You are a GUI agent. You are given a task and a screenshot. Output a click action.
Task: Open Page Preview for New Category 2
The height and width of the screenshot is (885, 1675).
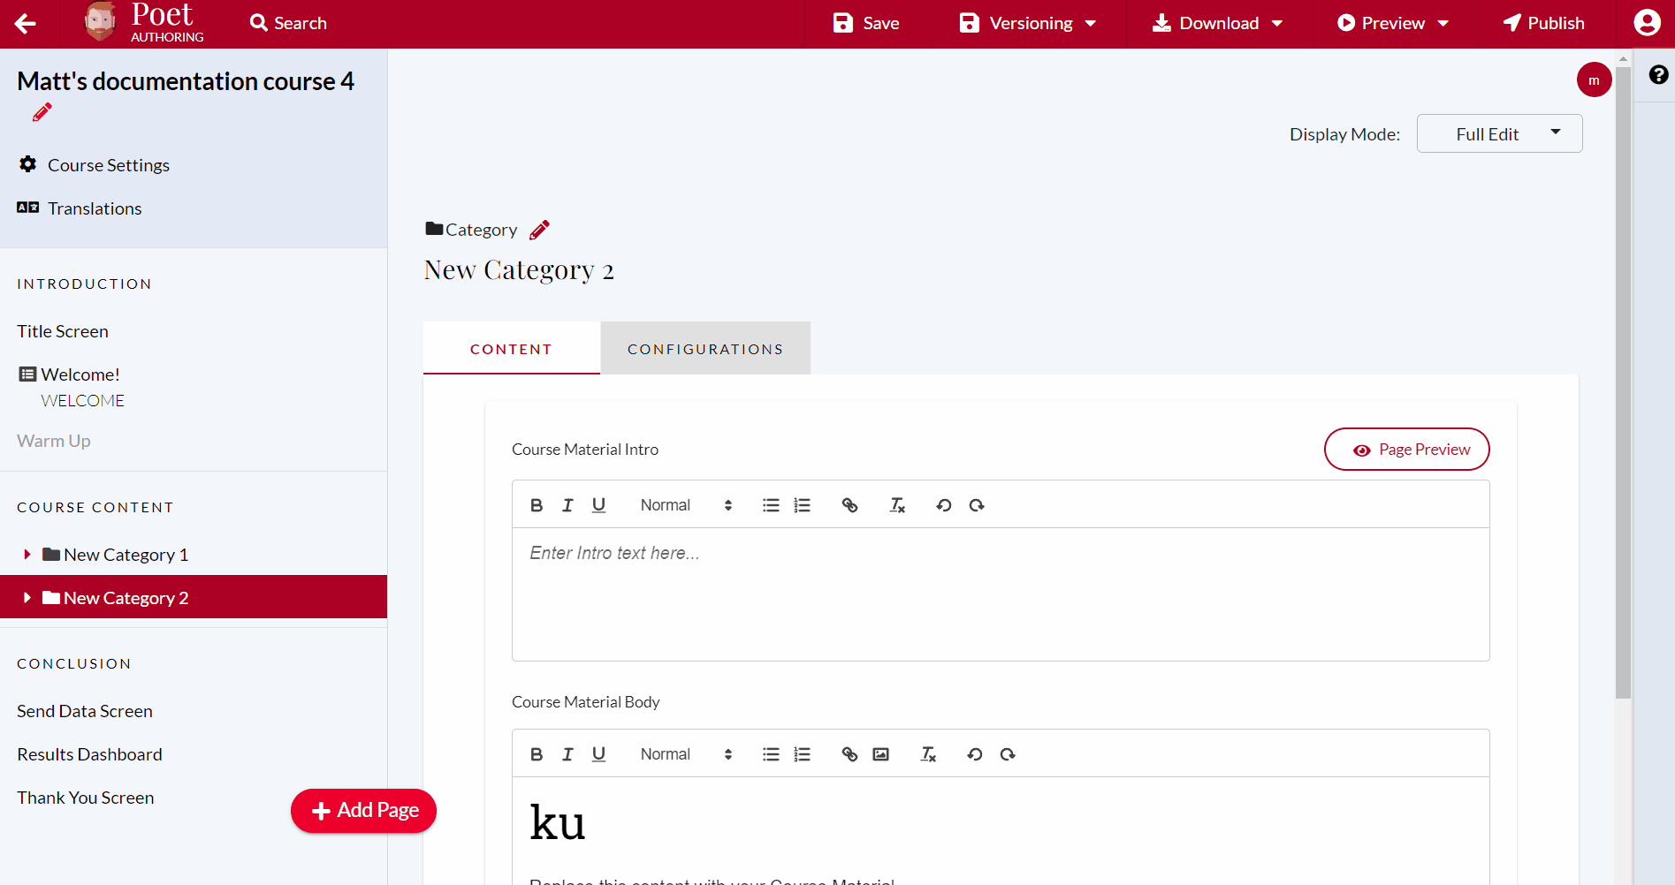click(x=1406, y=449)
